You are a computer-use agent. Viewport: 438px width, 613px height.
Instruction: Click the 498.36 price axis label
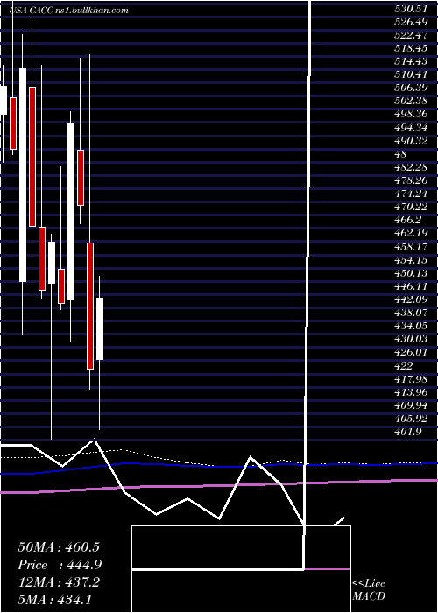pyautogui.click(x=411, y=115)
